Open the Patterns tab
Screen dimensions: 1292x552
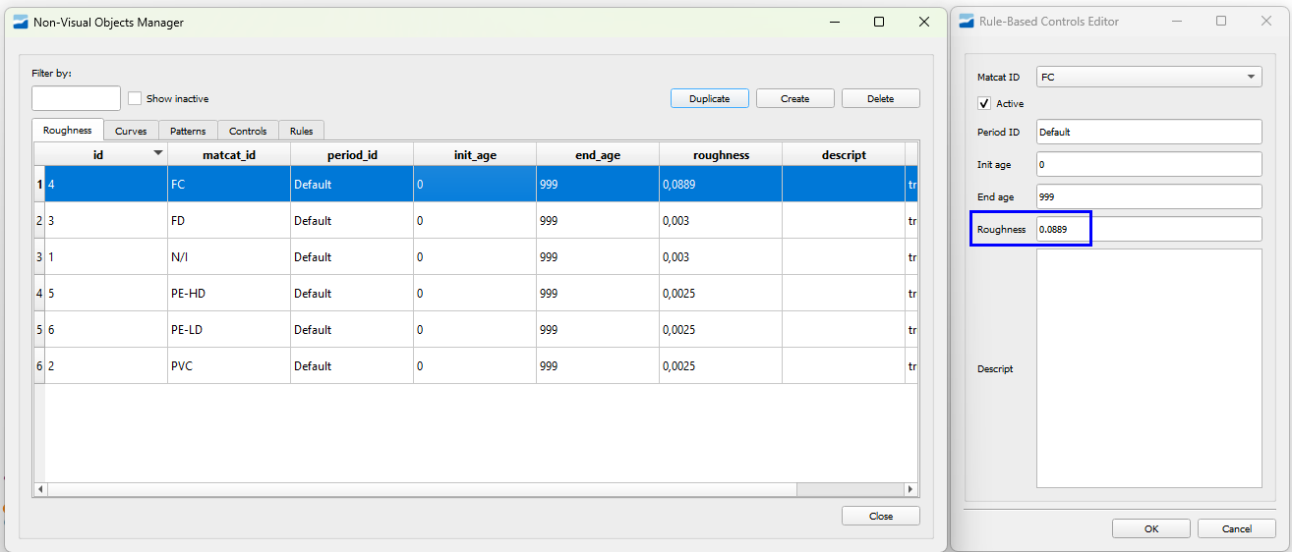click(x=188, y=131)
